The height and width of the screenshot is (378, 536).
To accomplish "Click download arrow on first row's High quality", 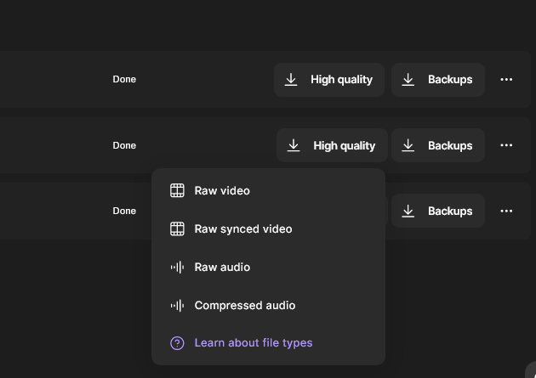I will (291, 79).
